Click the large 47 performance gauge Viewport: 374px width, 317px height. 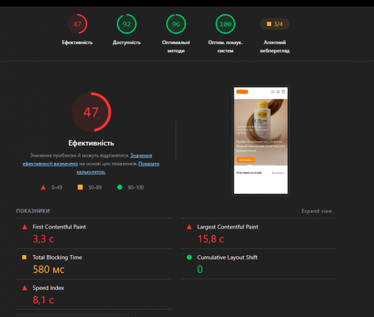click(x=91, y=112)
